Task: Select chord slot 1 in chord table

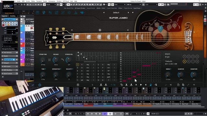Action: [78, 64]
